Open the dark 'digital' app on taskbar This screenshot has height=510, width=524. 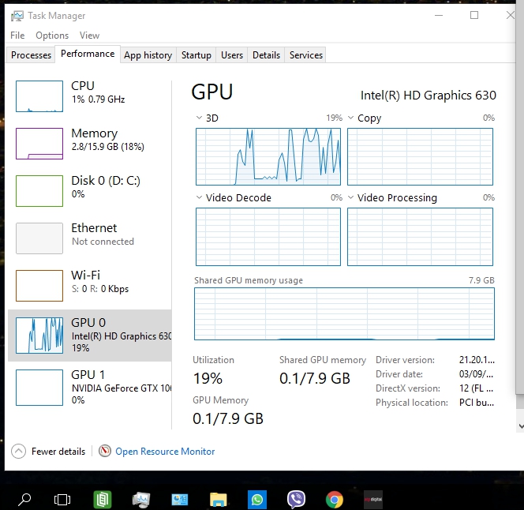(373, 500)
